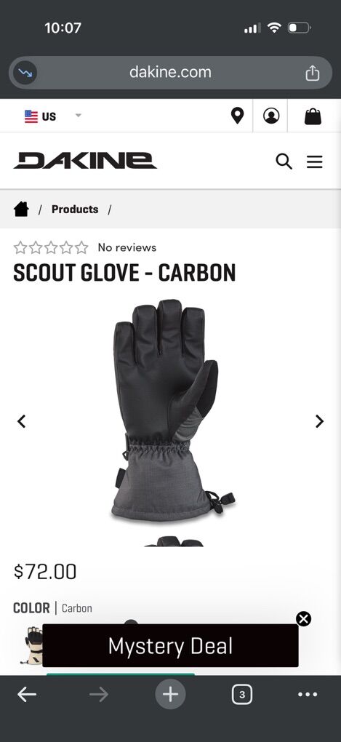
Task: Expand the US country selector dropdown
Action: pos(53,116)
